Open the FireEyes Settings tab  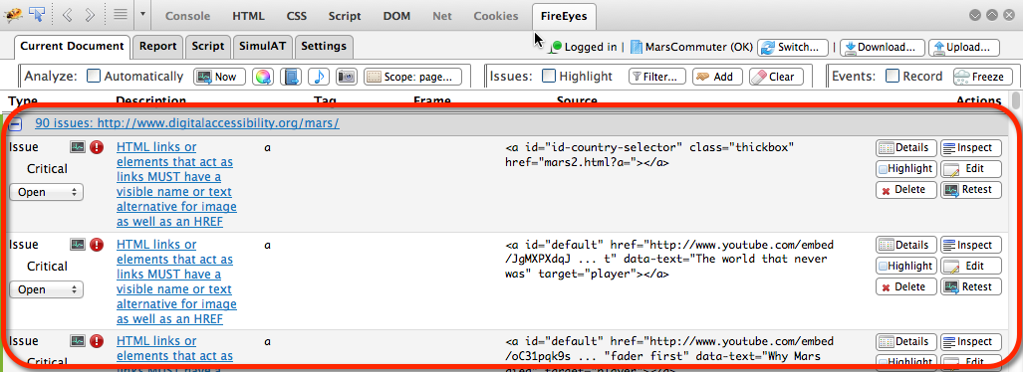click(x=324, y=47)
